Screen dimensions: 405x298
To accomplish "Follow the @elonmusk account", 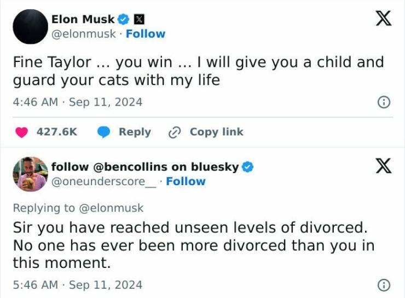I will [145, 34].
